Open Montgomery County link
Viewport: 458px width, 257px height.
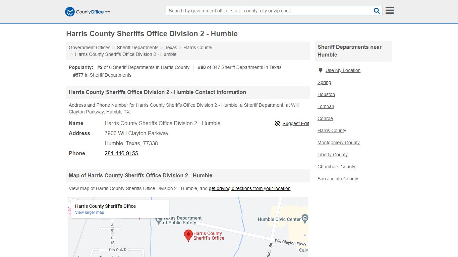[339, 143]
